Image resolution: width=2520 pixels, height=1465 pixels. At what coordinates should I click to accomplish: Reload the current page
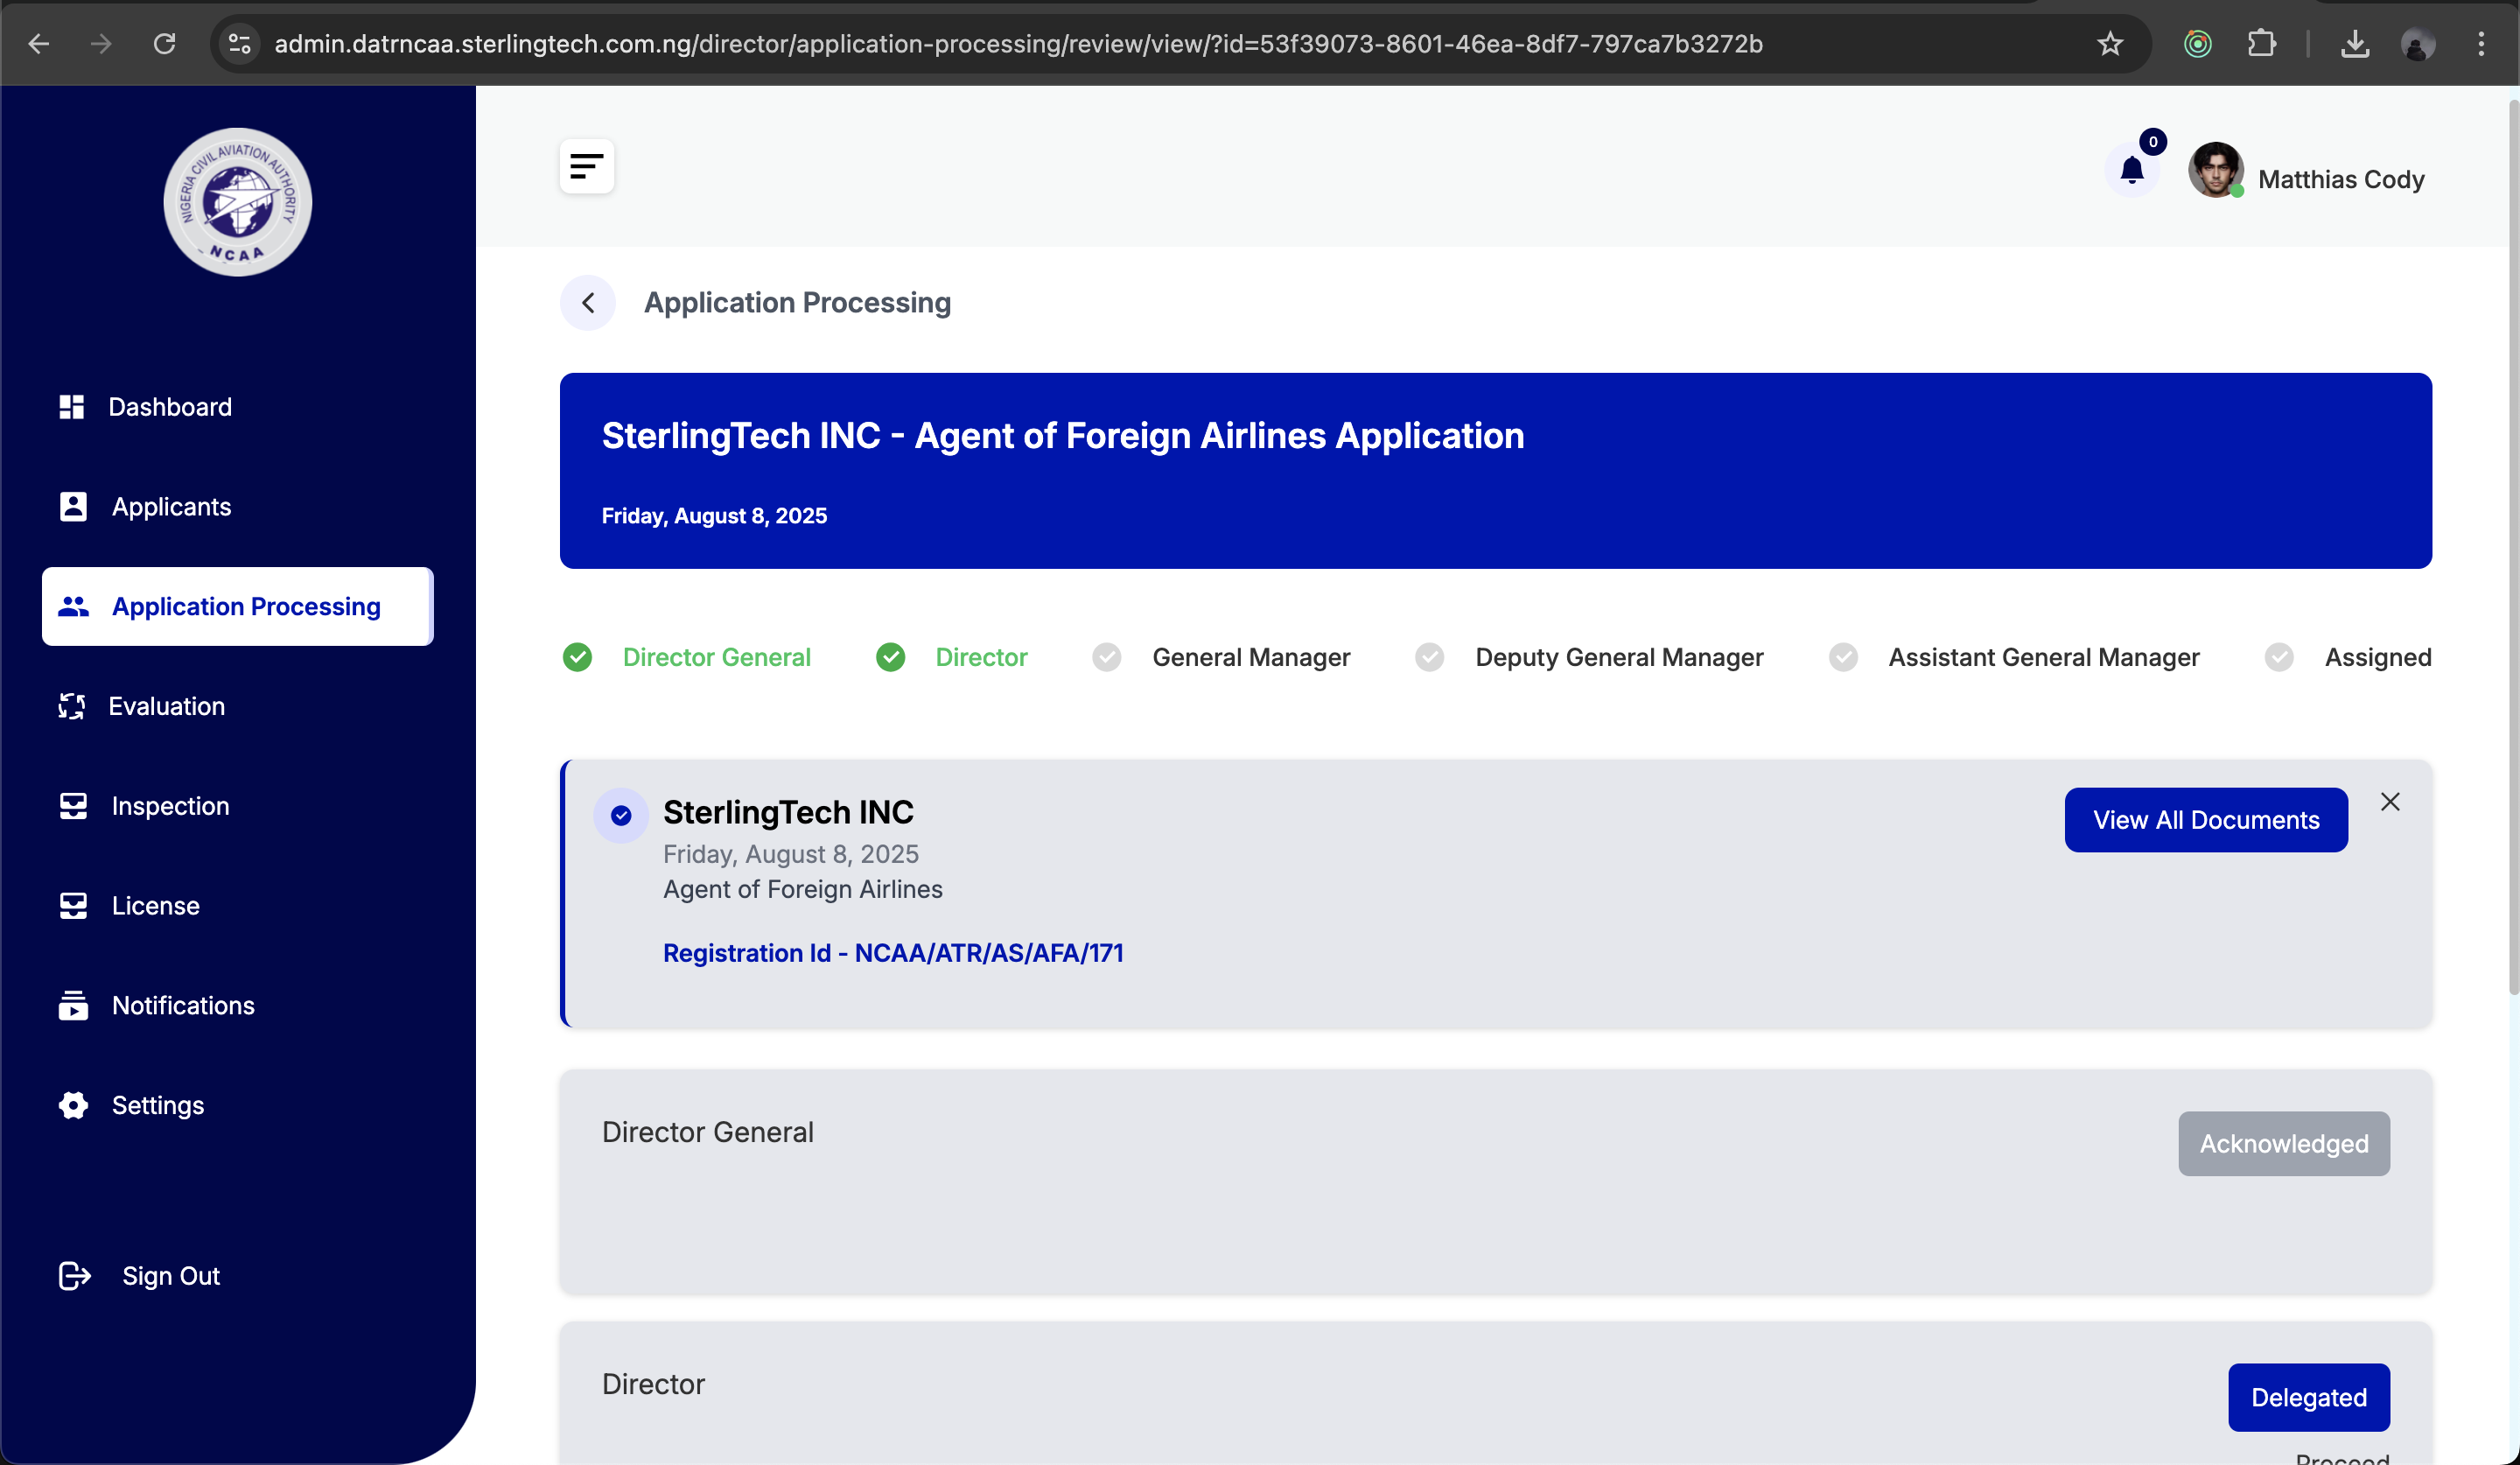165,44
